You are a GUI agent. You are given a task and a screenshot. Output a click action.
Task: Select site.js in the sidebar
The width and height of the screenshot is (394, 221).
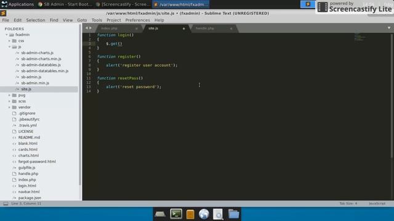(26, 89)
